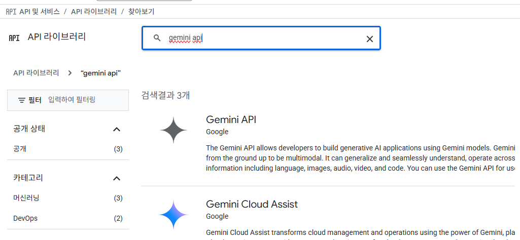Viewport: 520px width, 240px height.
Task: Click API 라이브러리 link above filter panel
Action: coord(36,73)
